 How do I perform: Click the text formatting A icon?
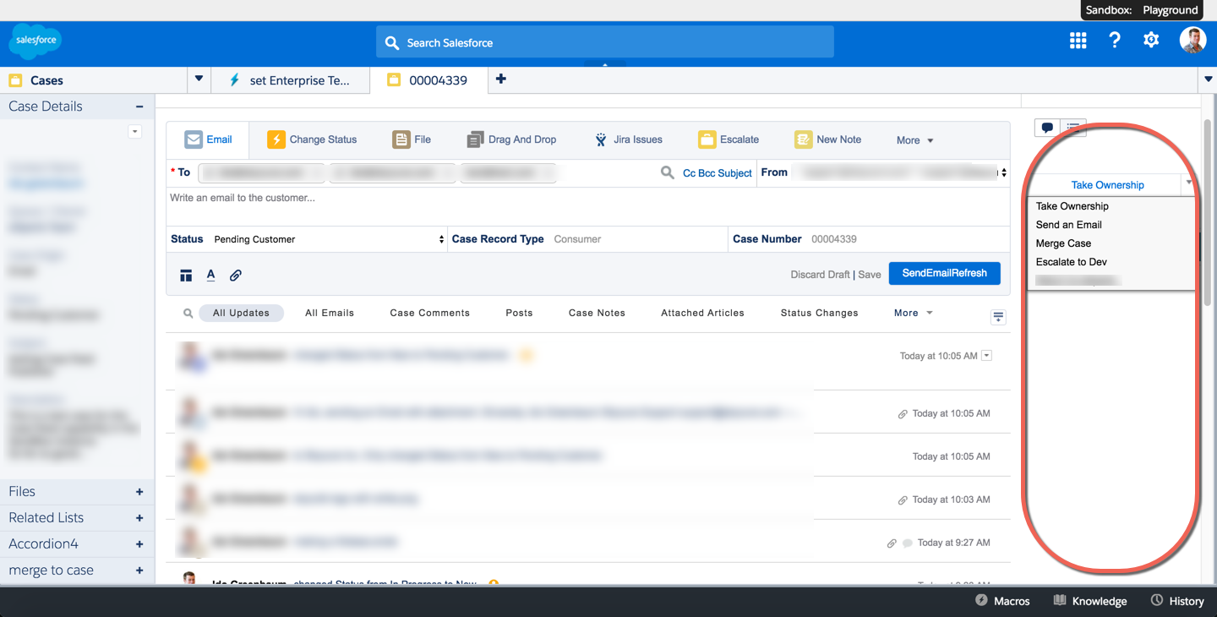pyautogui.click(x=211, y=275)
